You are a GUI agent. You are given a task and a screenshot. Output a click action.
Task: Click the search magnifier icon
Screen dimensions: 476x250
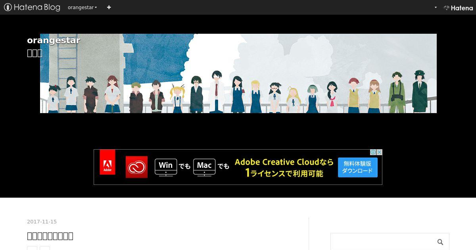coord(440,242)
